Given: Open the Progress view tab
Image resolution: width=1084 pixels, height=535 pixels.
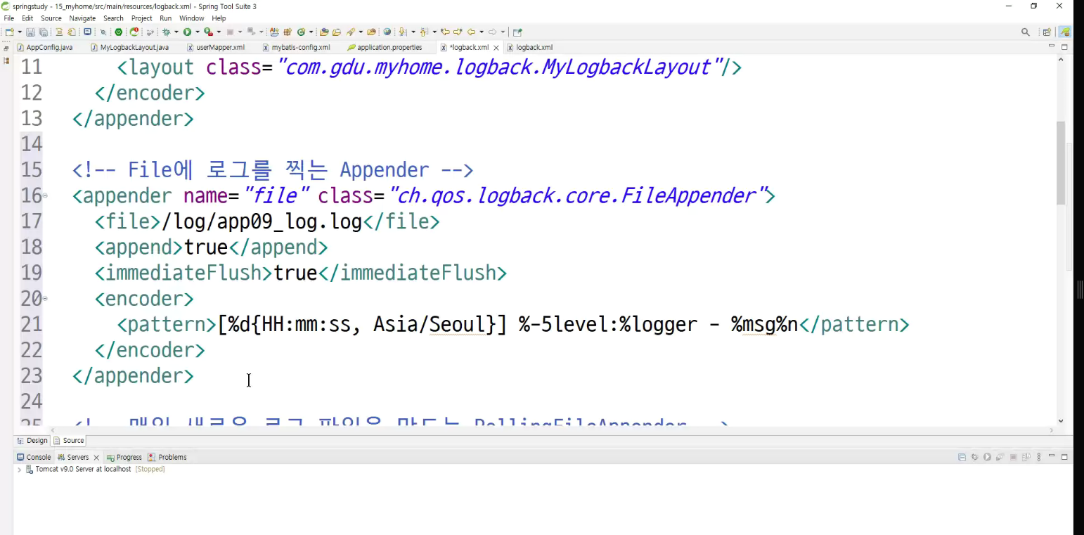Looking at the screenshot, I should (124, 457).
